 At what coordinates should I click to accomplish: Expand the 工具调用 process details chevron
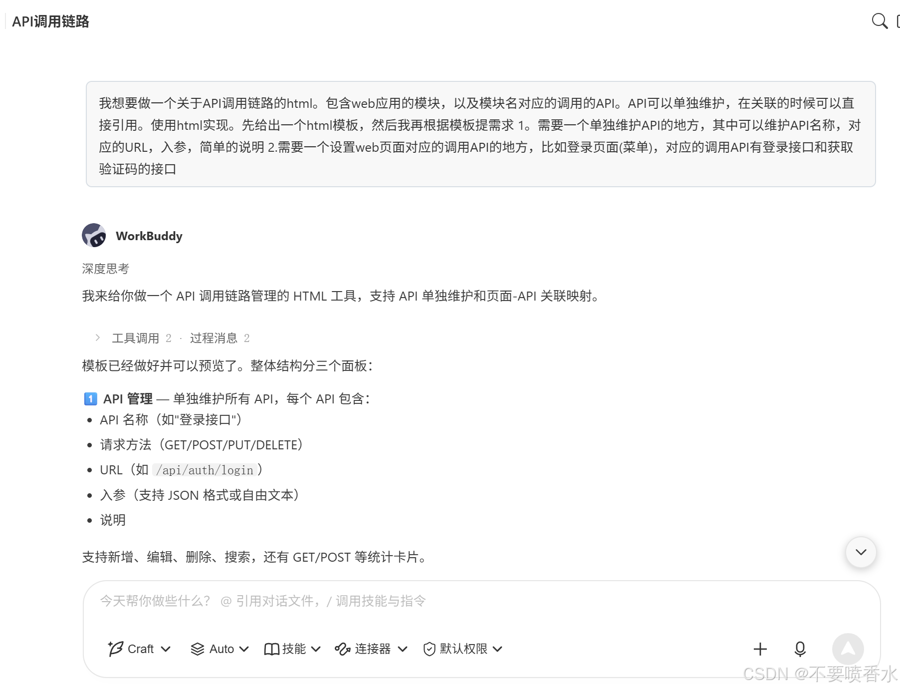click(98, 338)
